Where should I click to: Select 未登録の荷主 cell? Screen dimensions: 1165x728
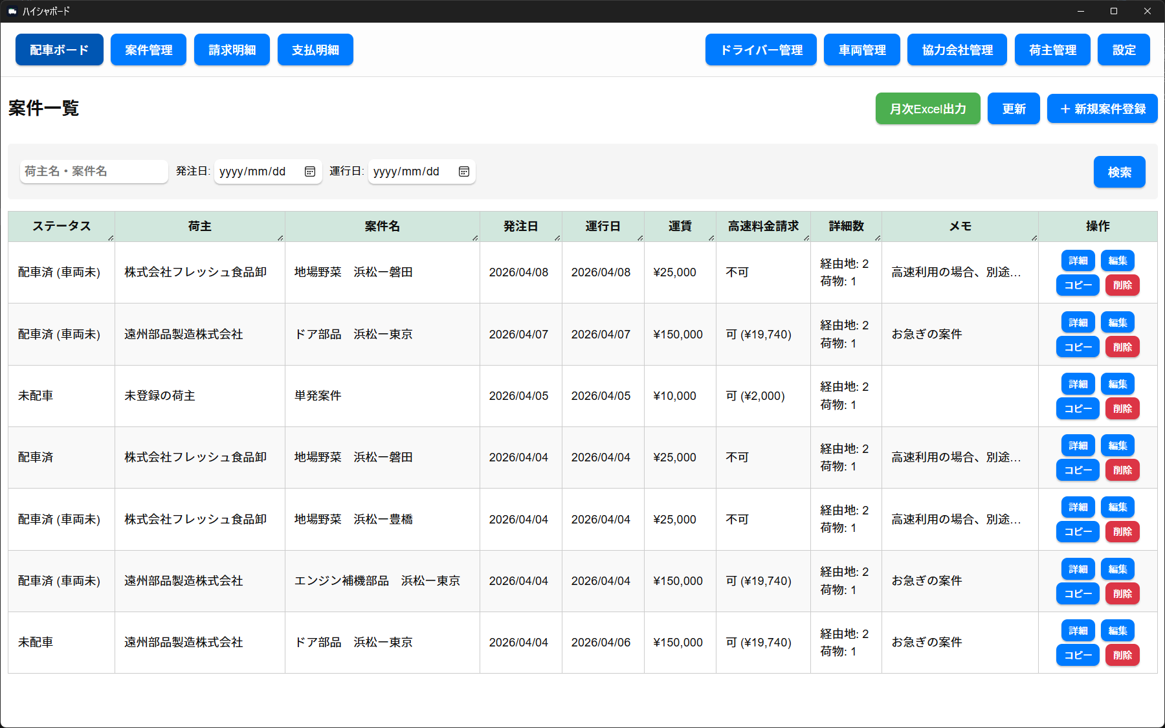[200, 396]
